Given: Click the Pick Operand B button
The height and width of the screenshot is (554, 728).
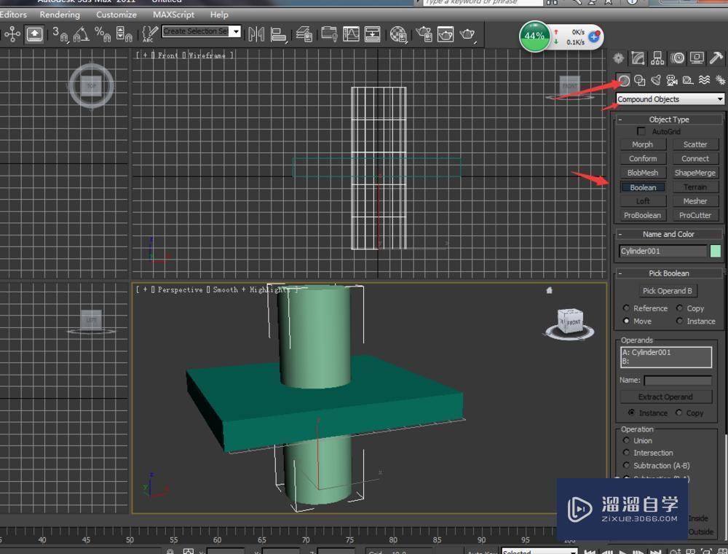Looking at the screenshot, I should coord(667,290).
